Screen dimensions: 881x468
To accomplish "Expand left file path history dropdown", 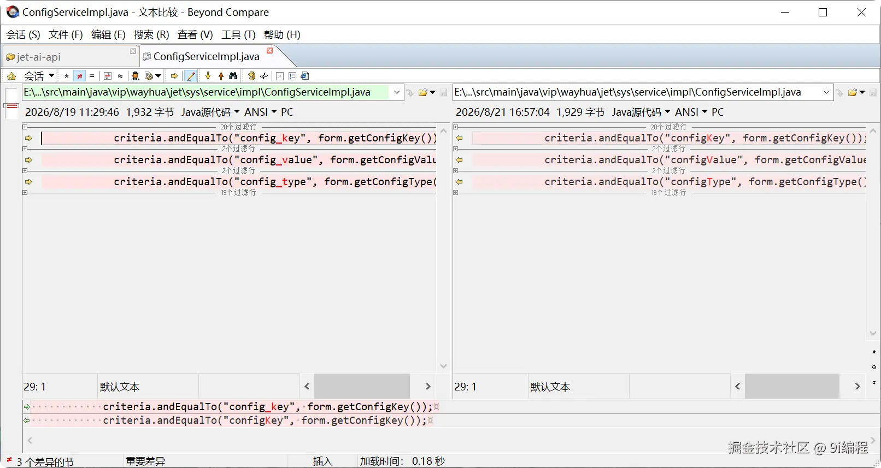I will (397, 92).
